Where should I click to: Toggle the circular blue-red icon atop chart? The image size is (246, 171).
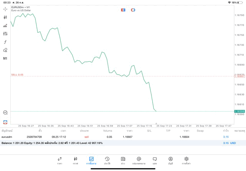(x=133, y=10)
